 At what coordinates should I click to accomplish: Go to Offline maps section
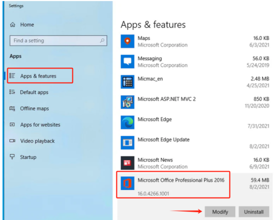click(34, 108)
